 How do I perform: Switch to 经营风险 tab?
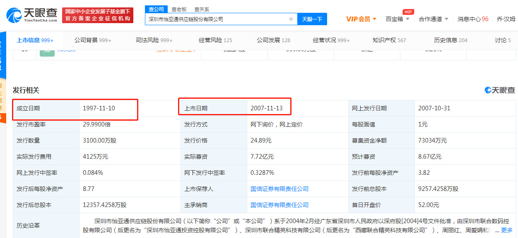point(215,40)
